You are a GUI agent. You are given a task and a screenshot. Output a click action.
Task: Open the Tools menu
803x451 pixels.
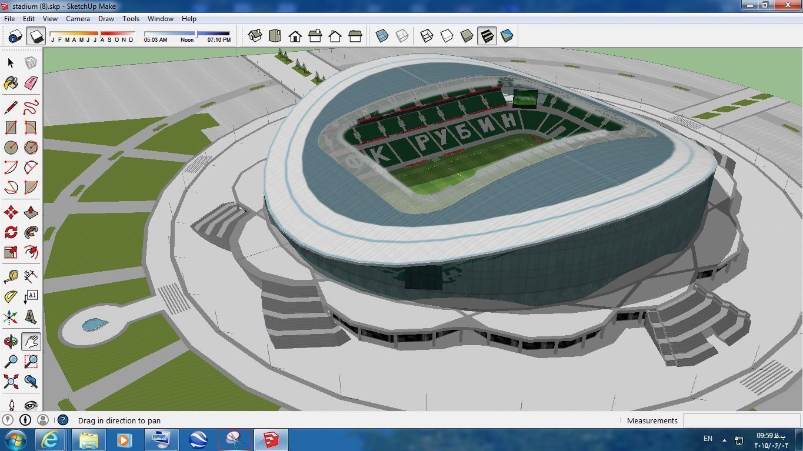[131, 19]
